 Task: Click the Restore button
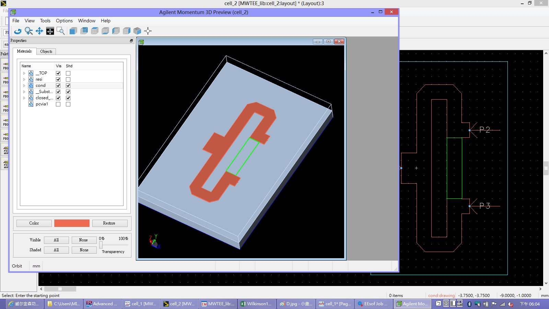[109, 223]
